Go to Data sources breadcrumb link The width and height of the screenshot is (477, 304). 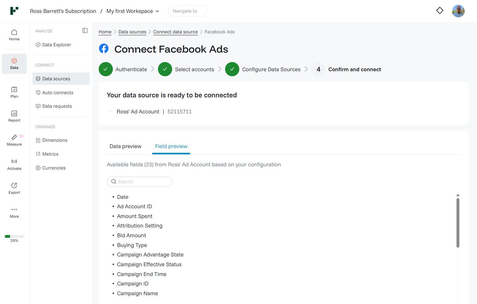(132, 32)
